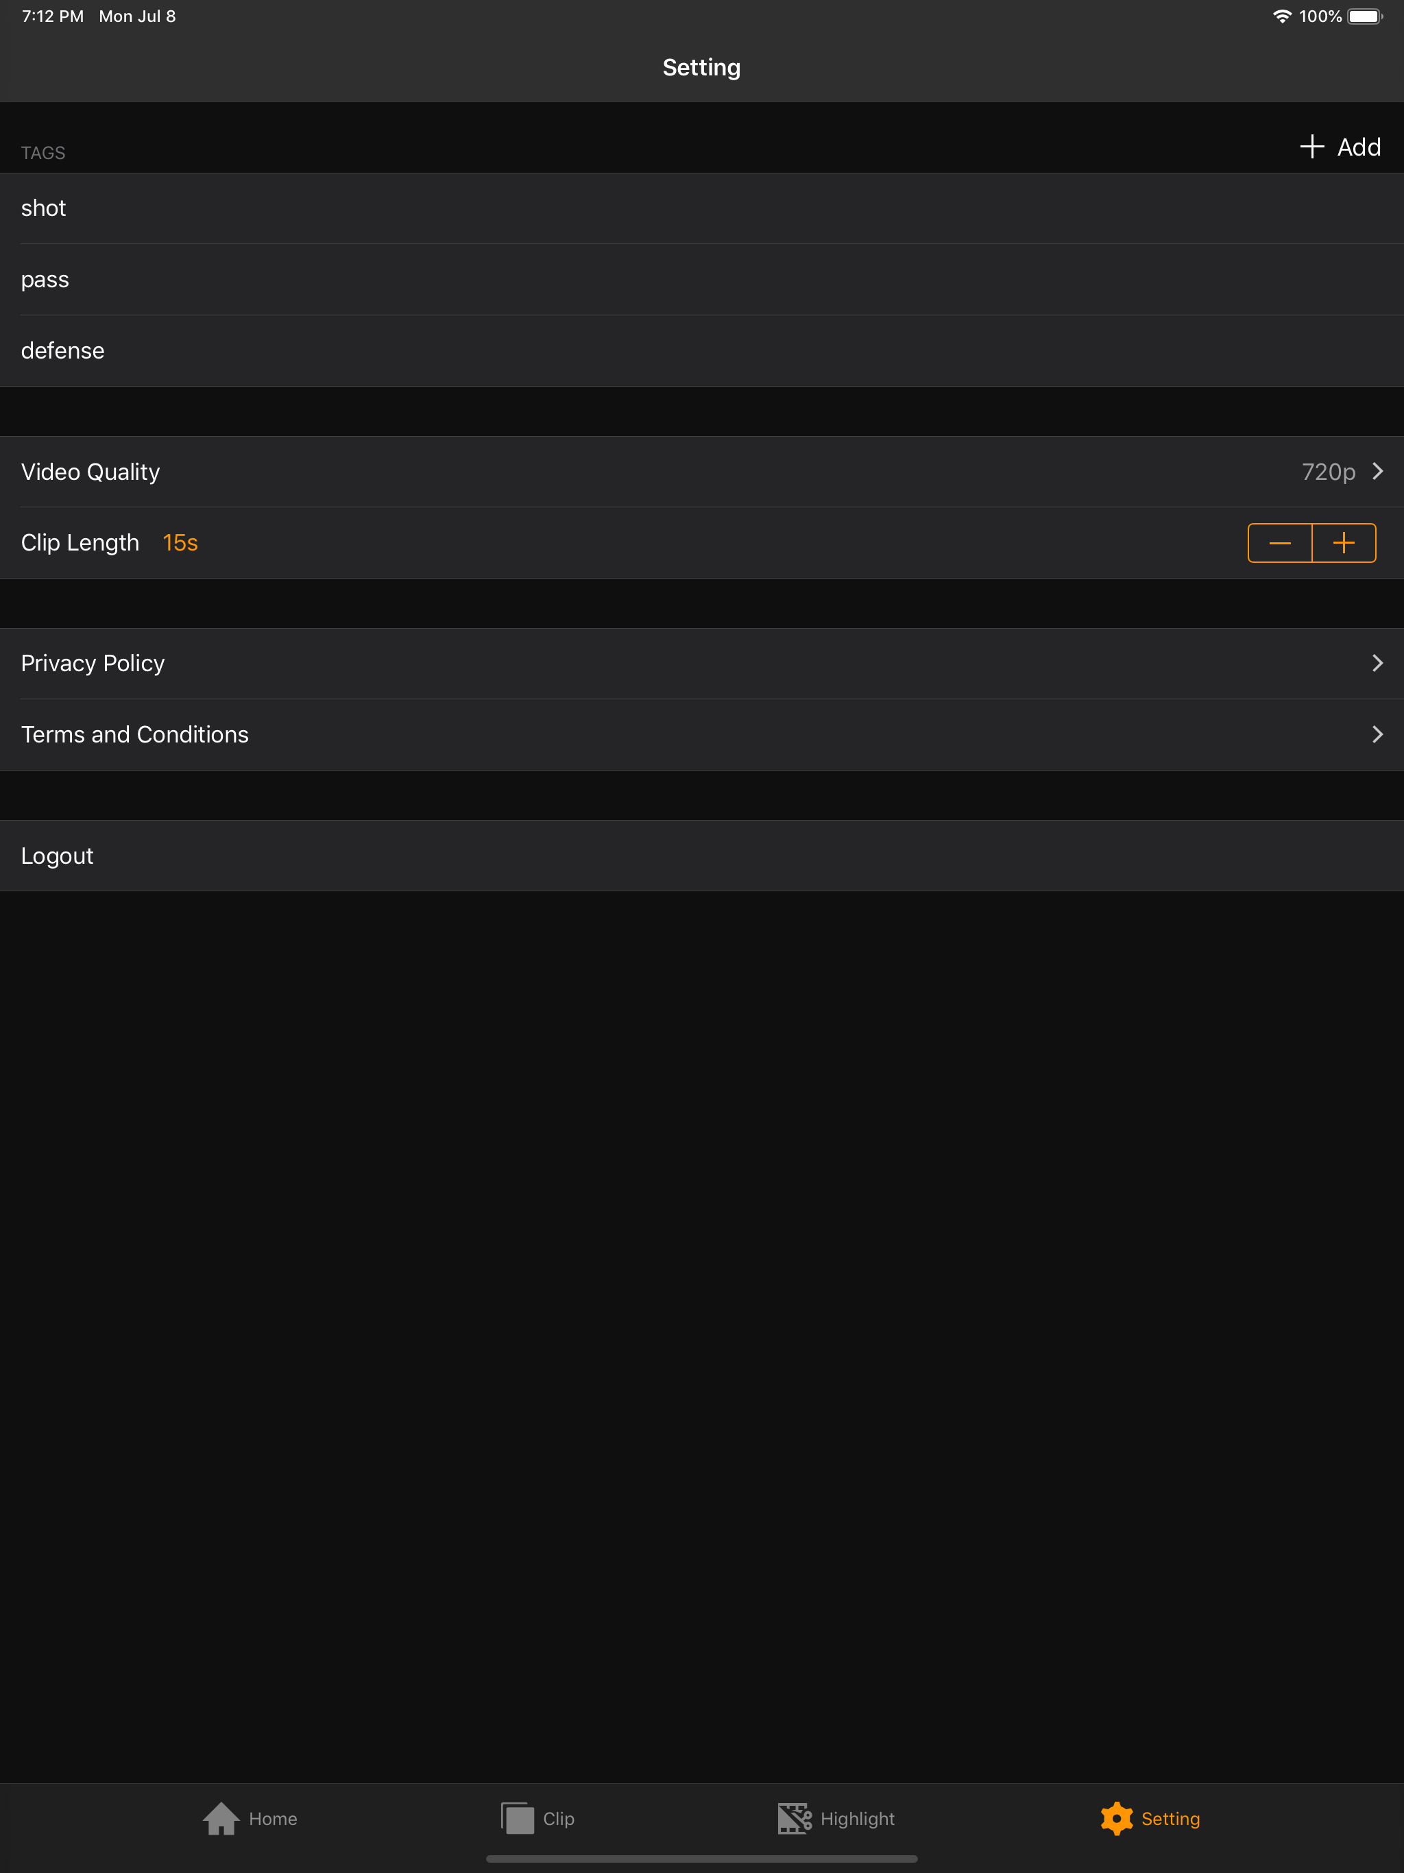Select the pass tag row
This screenshot has height=1873, width=1404.
click(702, 280)
